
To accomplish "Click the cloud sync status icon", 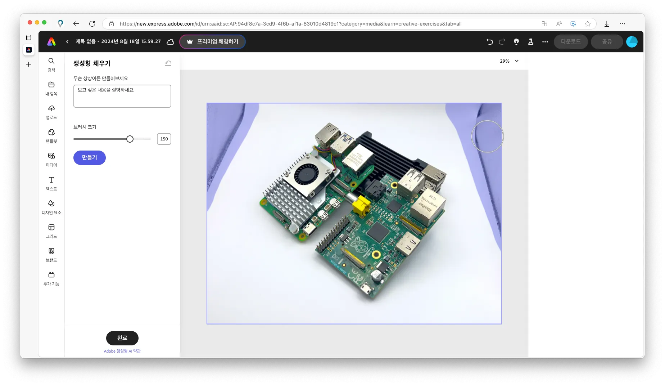I will click(x=171, y=42).
